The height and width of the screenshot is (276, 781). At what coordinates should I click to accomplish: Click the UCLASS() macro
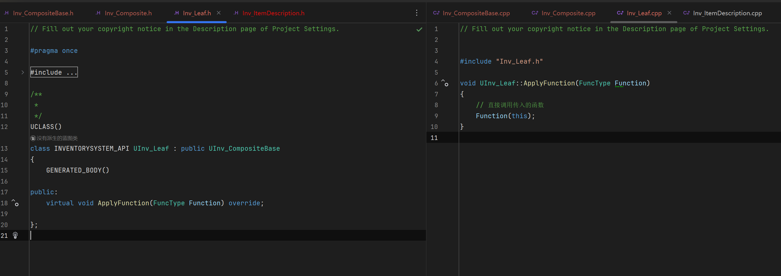[46, 126]
